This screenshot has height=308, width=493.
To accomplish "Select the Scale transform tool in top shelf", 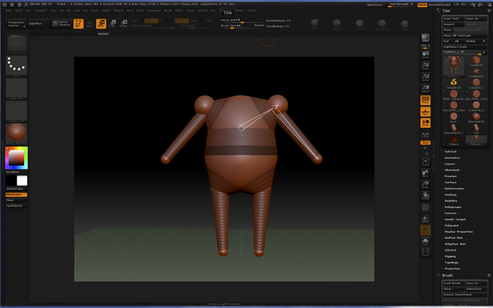I will tap(112, 23).
